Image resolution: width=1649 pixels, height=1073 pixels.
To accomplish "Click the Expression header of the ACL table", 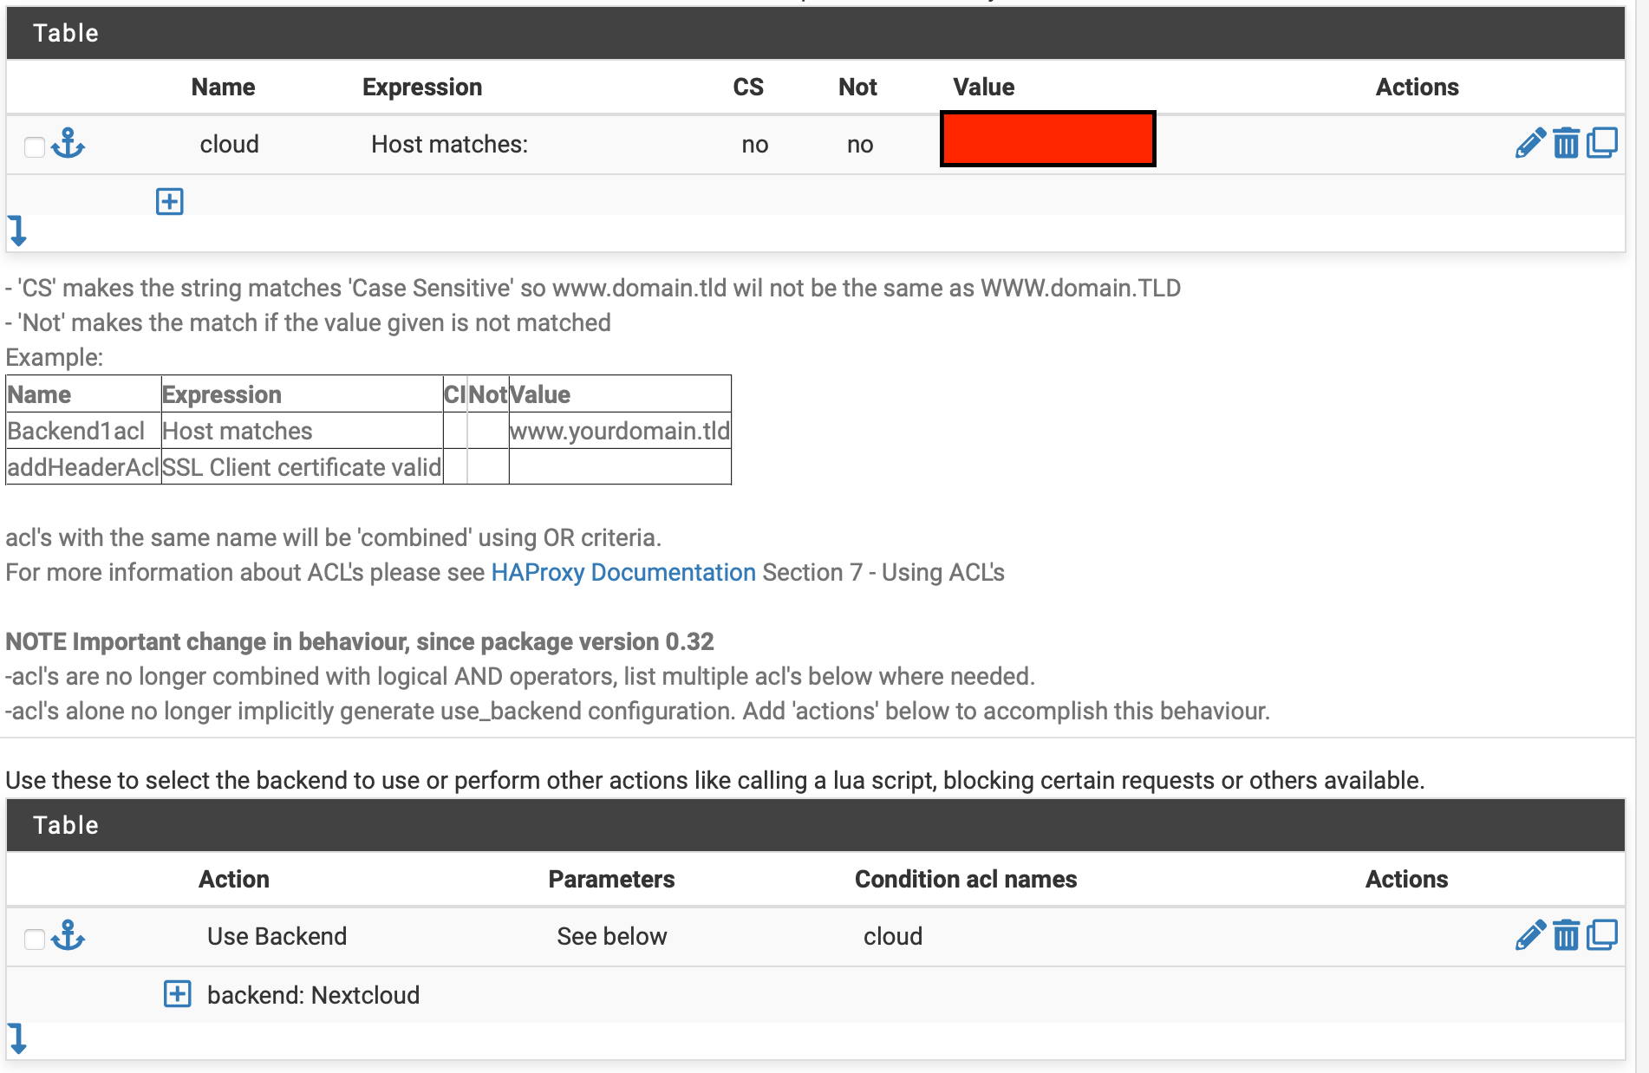I will coord(422,87).
